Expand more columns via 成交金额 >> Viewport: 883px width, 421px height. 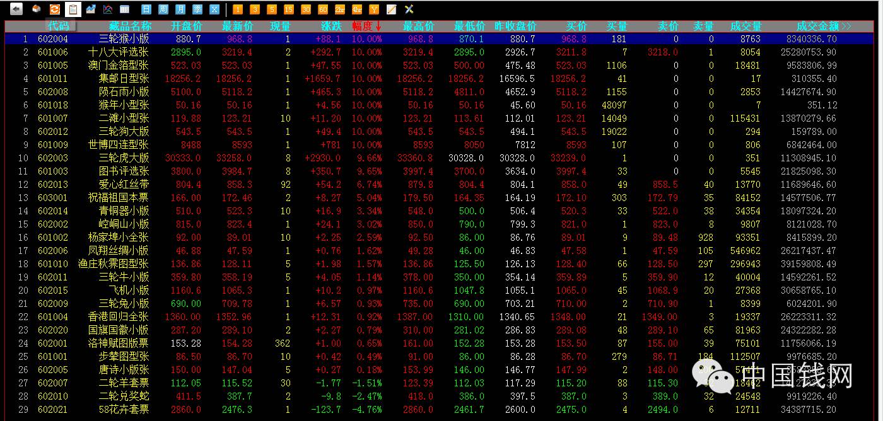point(824,26)
